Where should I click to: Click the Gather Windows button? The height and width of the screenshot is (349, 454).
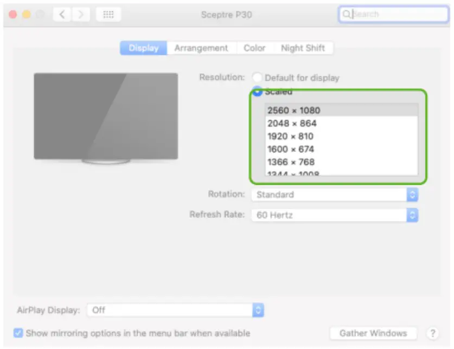[373, 333]
